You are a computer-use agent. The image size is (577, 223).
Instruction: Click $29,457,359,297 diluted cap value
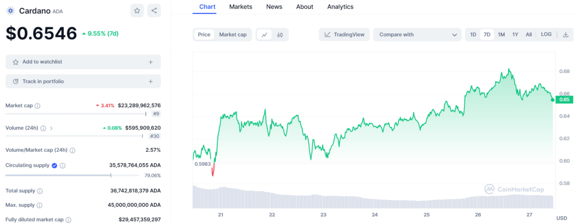139,219
